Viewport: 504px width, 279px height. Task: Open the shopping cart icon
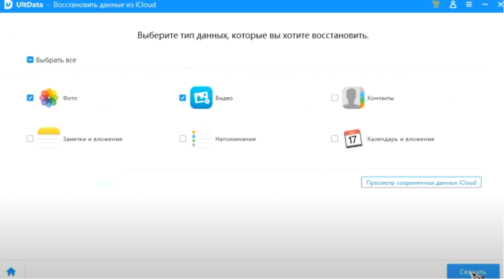(436, 4)
